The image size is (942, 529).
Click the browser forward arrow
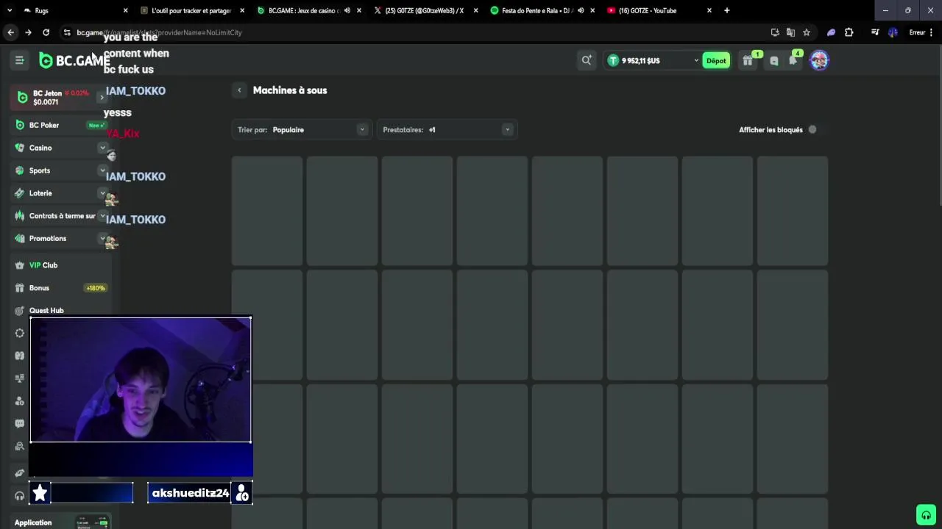coord(28,32)
